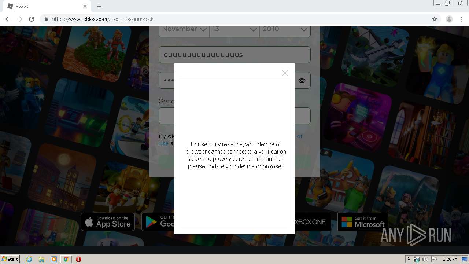Show hidden system tray icons

(x=409, y=259)
